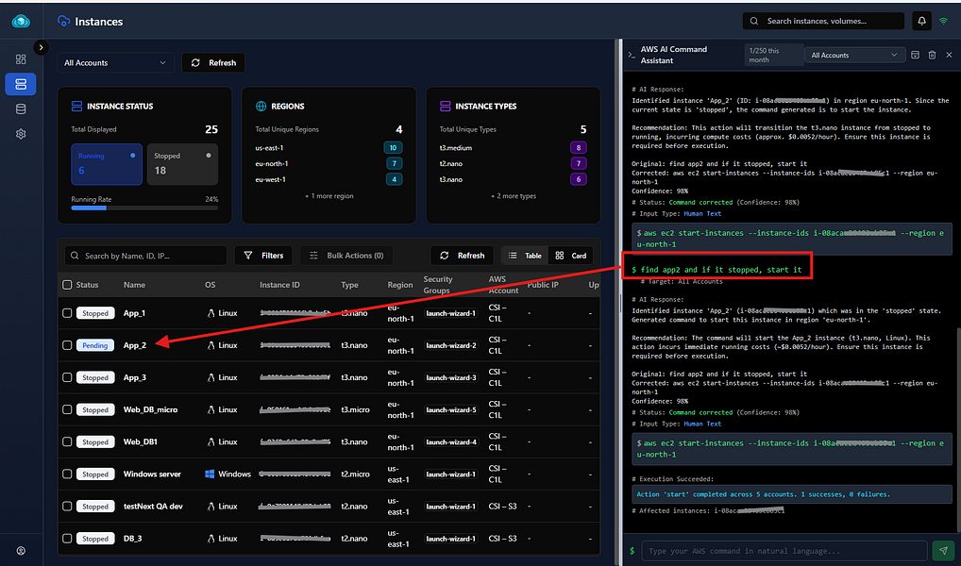The image size is (961, 566).
Task: Open Bulk Actions (0) menu
Action: coord(346,256)
